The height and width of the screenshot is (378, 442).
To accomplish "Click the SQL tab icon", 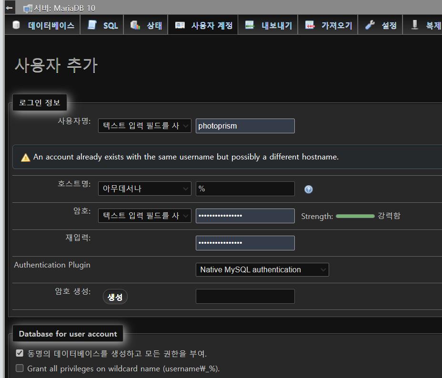I will coord(92,25).
